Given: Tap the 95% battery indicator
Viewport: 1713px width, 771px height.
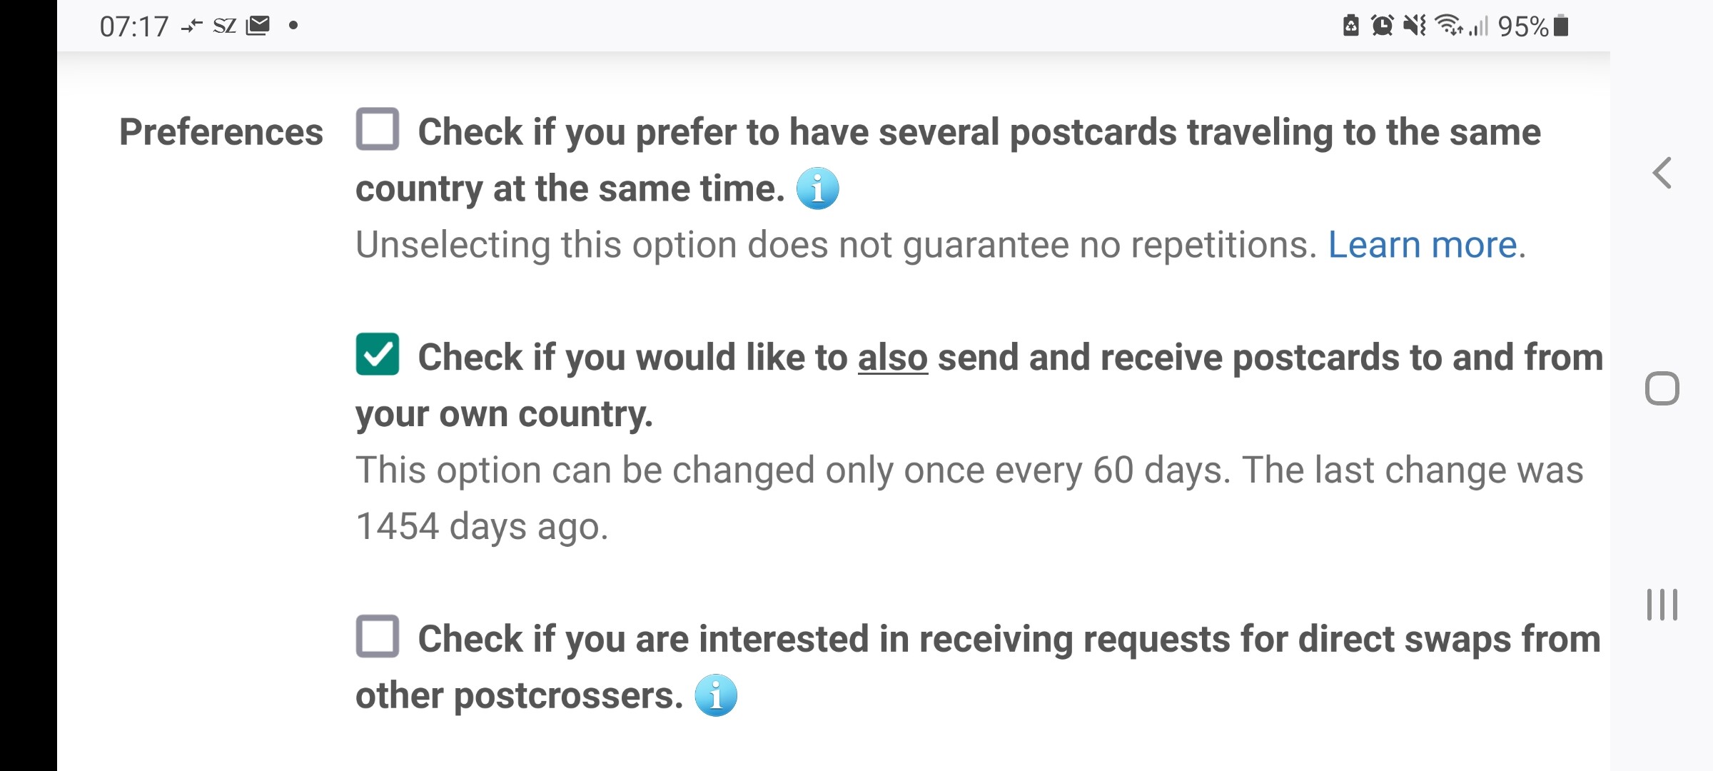Looking at the screenshot, I should point(1533,26).
